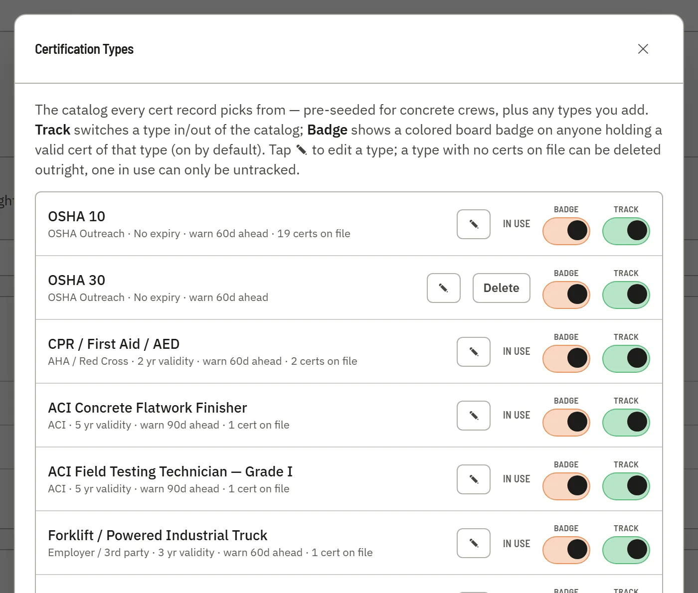Click 'CPR / First Aid / AED' name
This screenshot has width=698, height=593.
coord(114,344)
